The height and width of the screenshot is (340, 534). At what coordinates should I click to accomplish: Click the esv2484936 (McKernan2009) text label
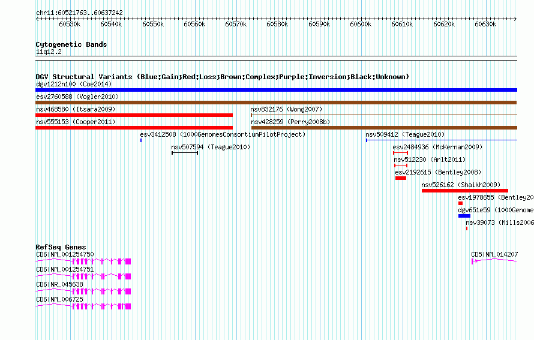pos(437,147)
